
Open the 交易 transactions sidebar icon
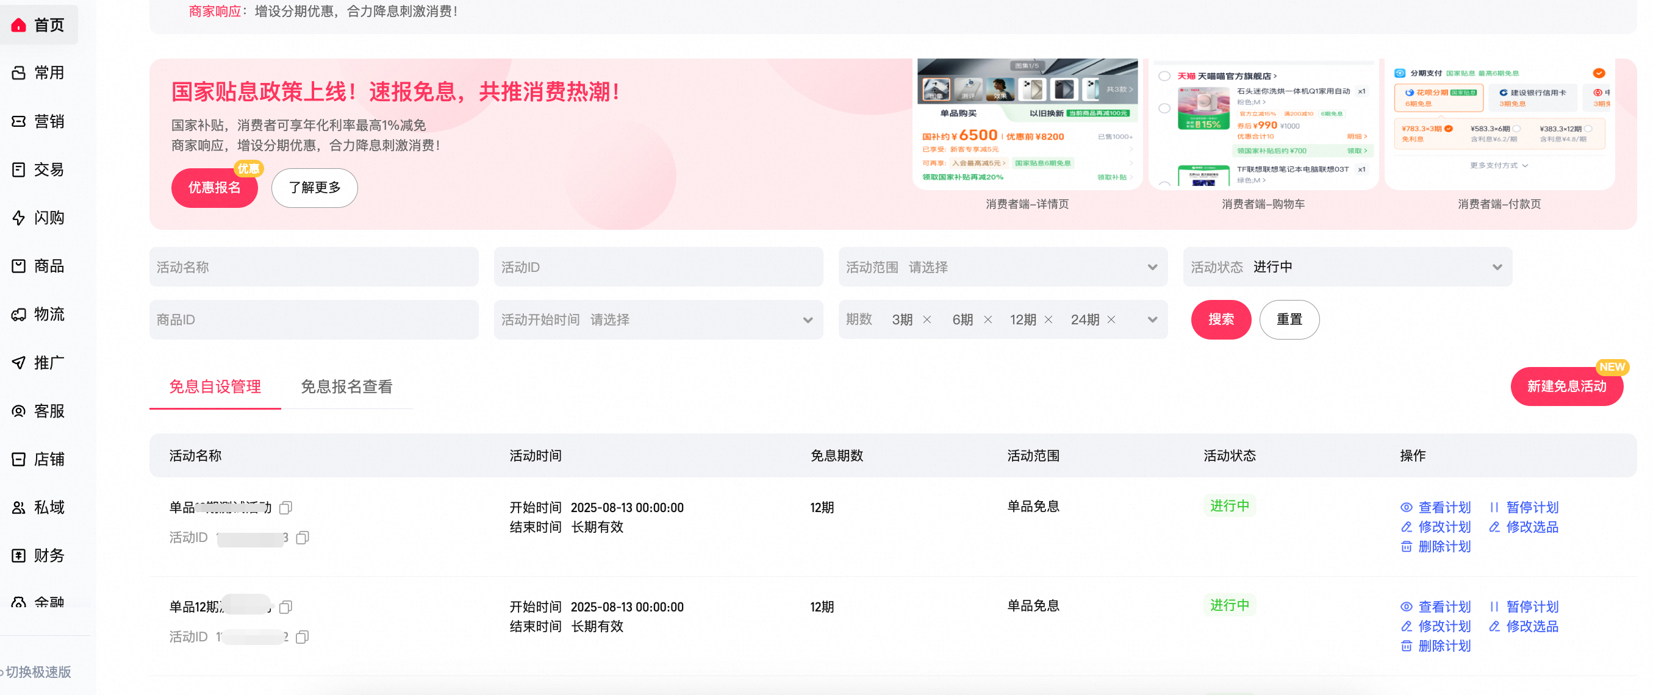click(x=19, y=169)
